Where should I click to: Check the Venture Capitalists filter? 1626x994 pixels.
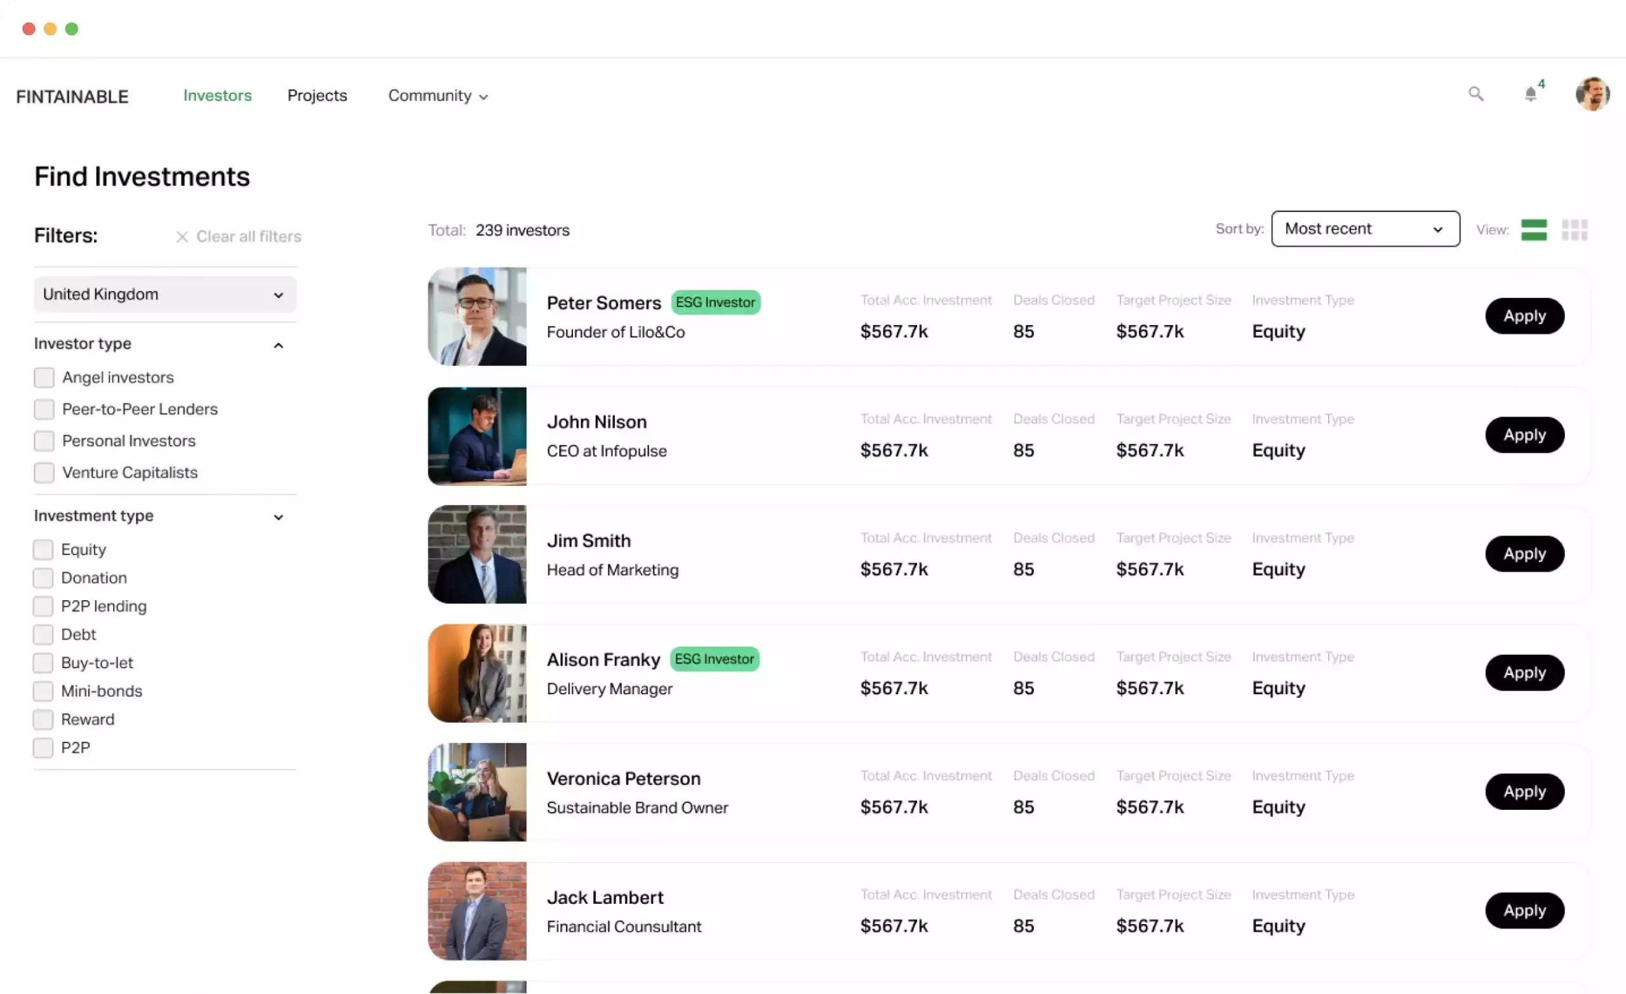coord(44,473)
